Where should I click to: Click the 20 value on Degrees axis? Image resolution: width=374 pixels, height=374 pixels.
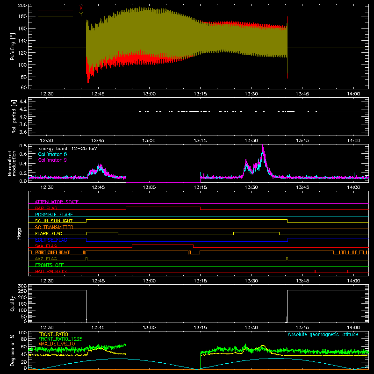click(24, 362)
